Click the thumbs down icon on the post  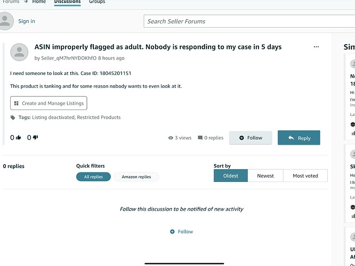coord(35,137)
